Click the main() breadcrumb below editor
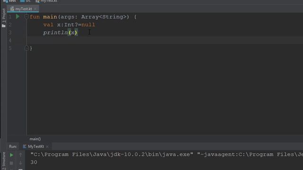Viewport: 303px width, 170px height. (35, 139)
